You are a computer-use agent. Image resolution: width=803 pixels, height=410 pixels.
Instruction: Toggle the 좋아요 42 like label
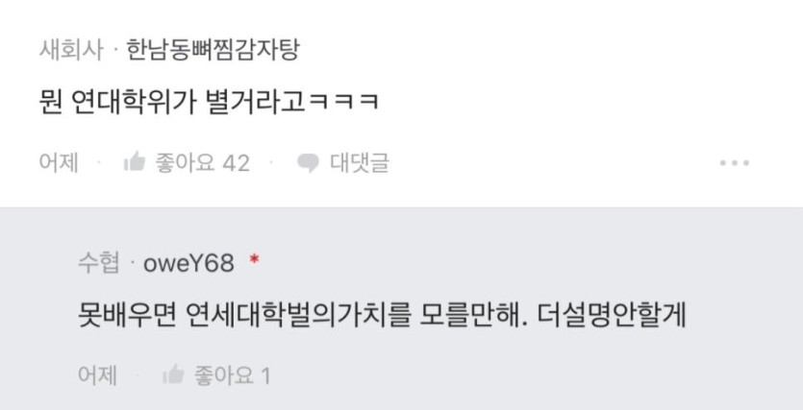pos(203,163)
